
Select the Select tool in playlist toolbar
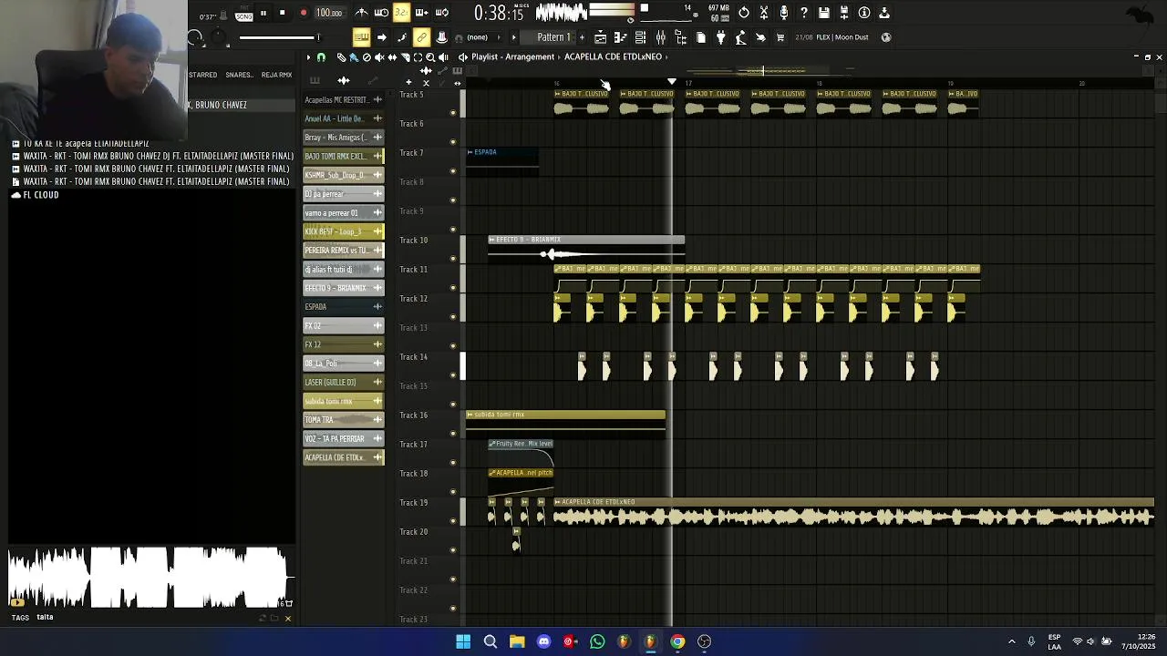pyautogui.click(x=418, y=57)
